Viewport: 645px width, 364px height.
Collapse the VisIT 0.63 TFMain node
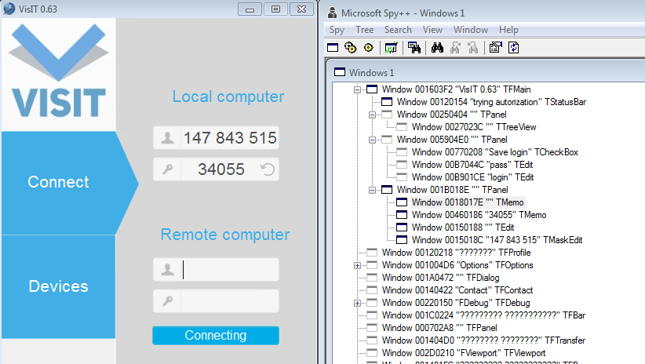coord(358,89)
